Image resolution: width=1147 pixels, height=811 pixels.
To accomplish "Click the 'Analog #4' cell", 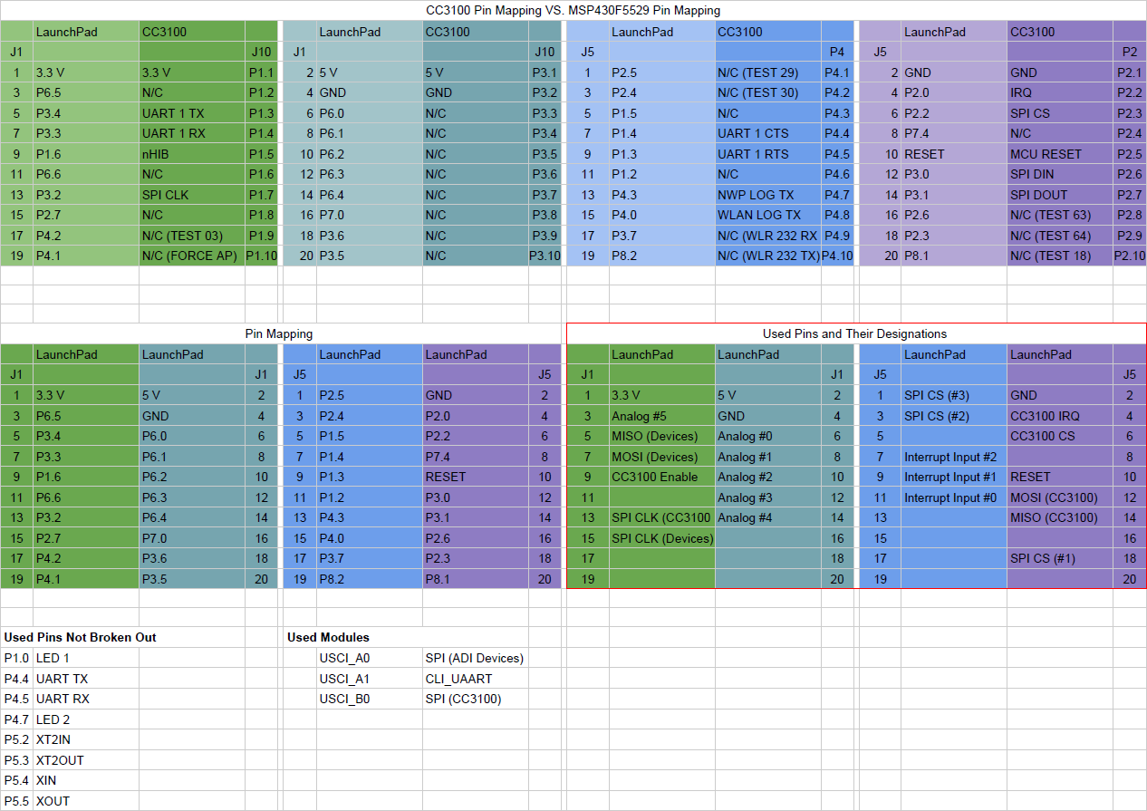I will [x=768, y=517].
